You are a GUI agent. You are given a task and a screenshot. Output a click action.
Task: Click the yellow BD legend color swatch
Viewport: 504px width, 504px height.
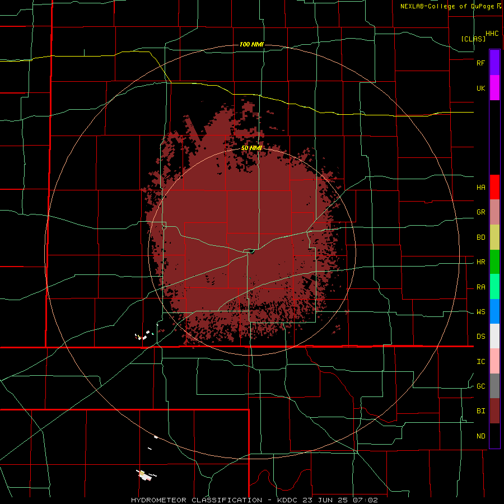point(494,237)
